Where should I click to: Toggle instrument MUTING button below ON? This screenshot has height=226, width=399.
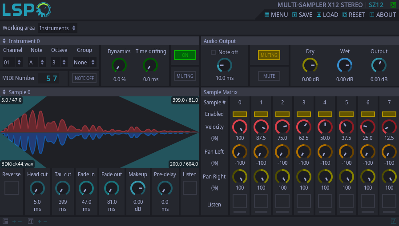pyautogui.click(x=185, y=76)
